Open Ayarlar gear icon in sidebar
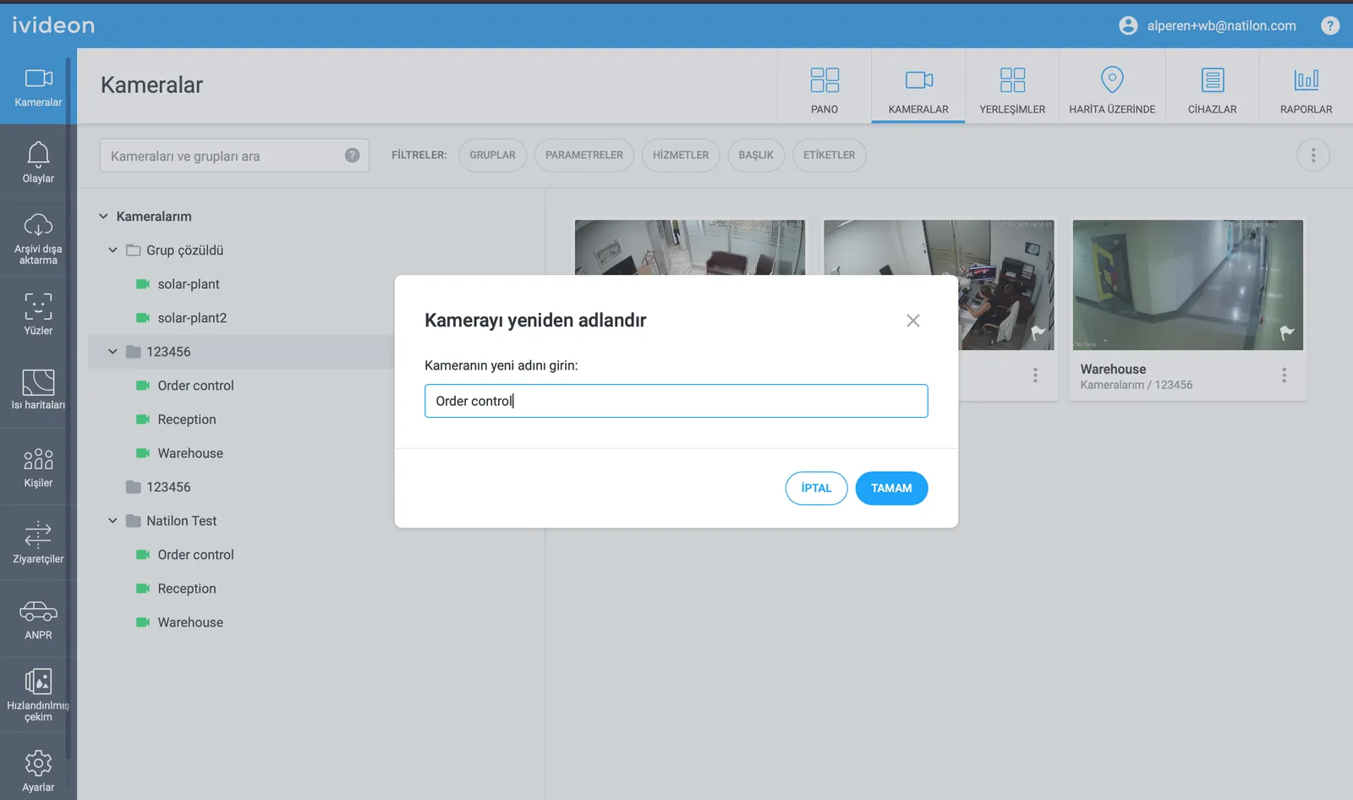1353x800 pixels. (x=38, y=764)
